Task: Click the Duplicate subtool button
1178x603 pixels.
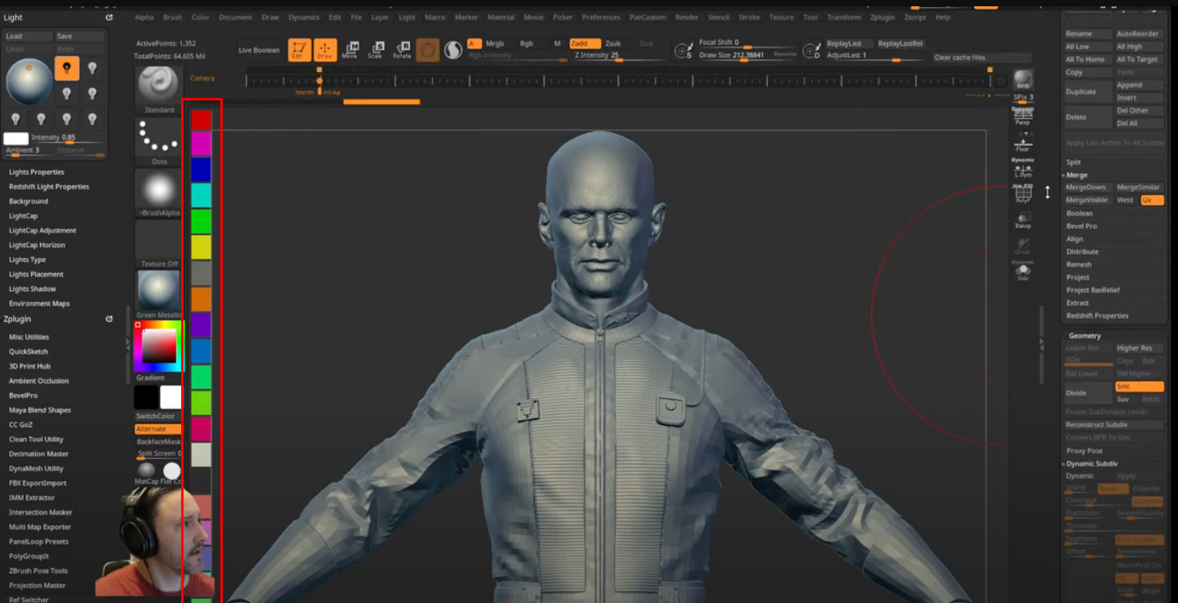Action: (x=1088, y=92)
